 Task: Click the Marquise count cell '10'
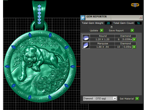(119, 47)
